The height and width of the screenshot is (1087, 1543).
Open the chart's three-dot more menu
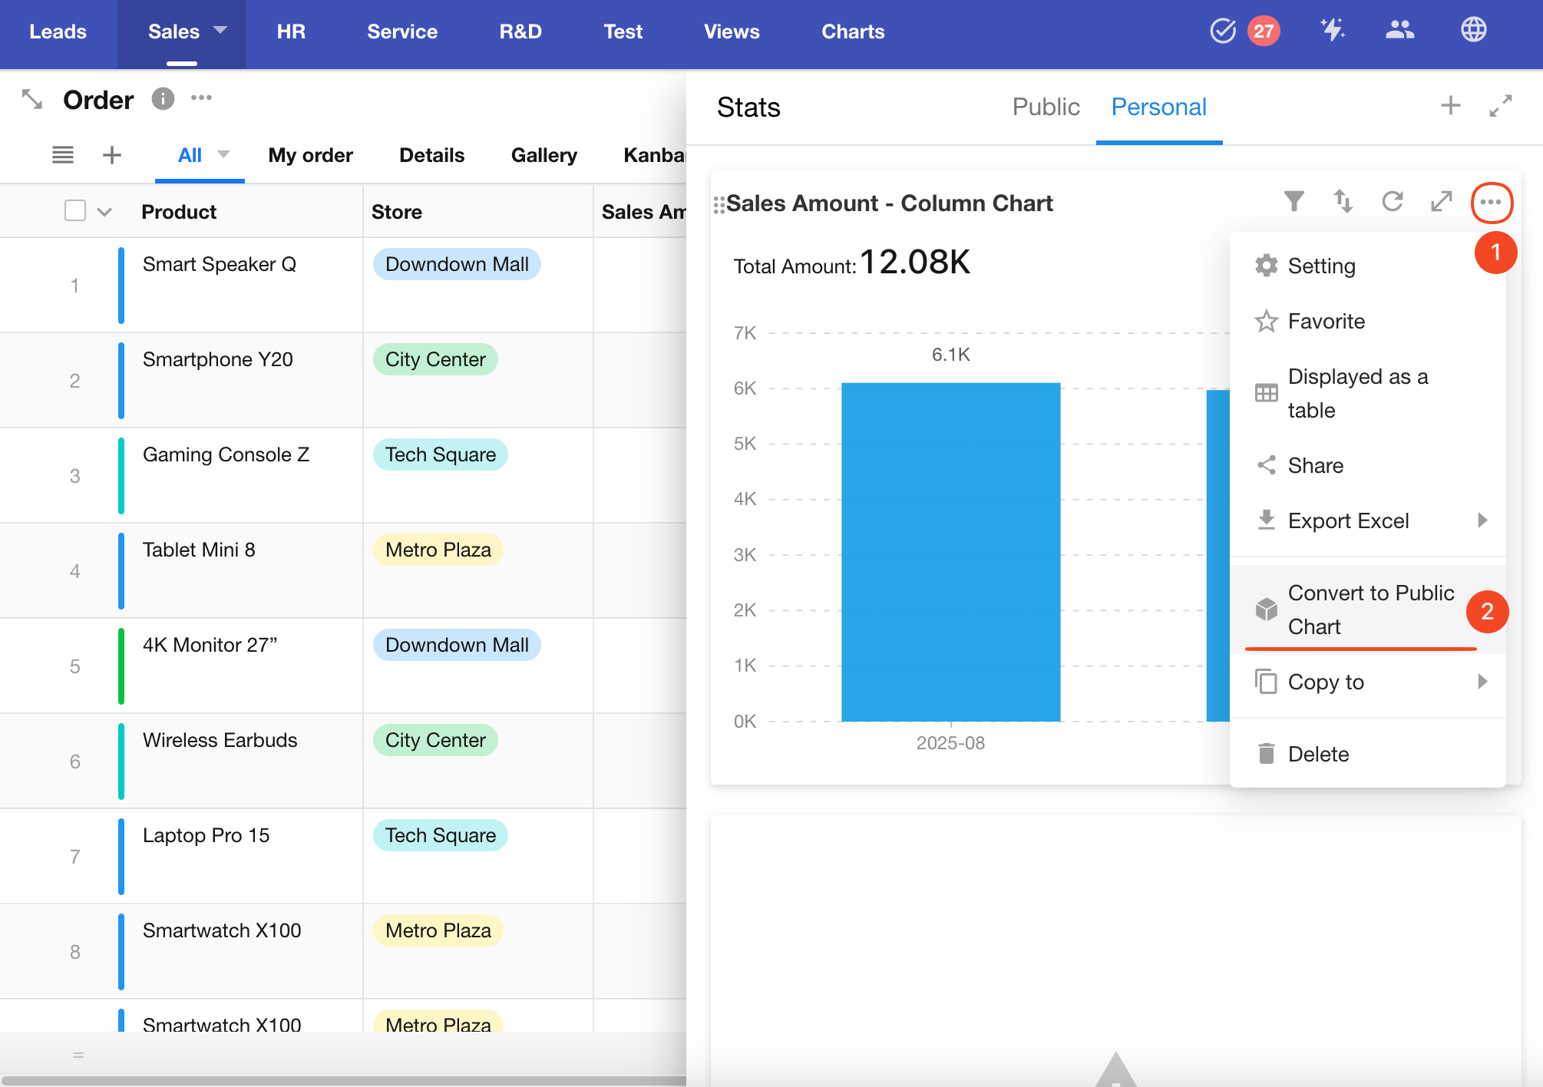1491,203
